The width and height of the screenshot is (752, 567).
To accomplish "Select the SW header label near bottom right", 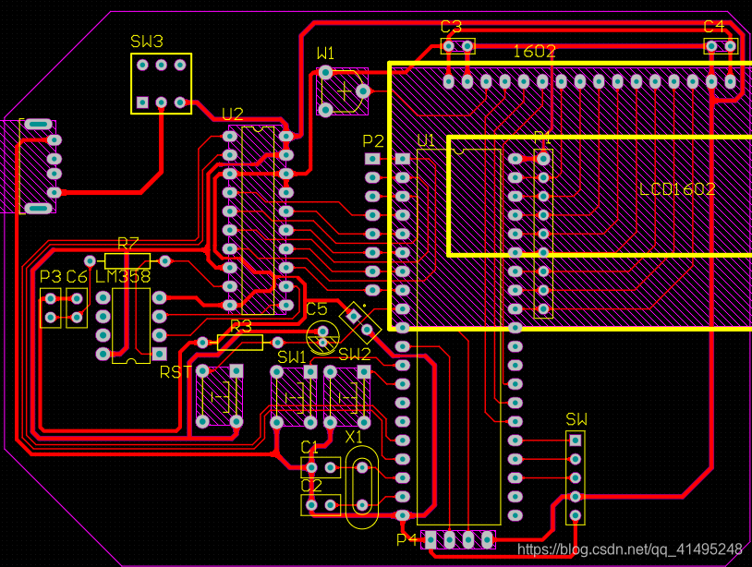I will click(x=576, y=420).
